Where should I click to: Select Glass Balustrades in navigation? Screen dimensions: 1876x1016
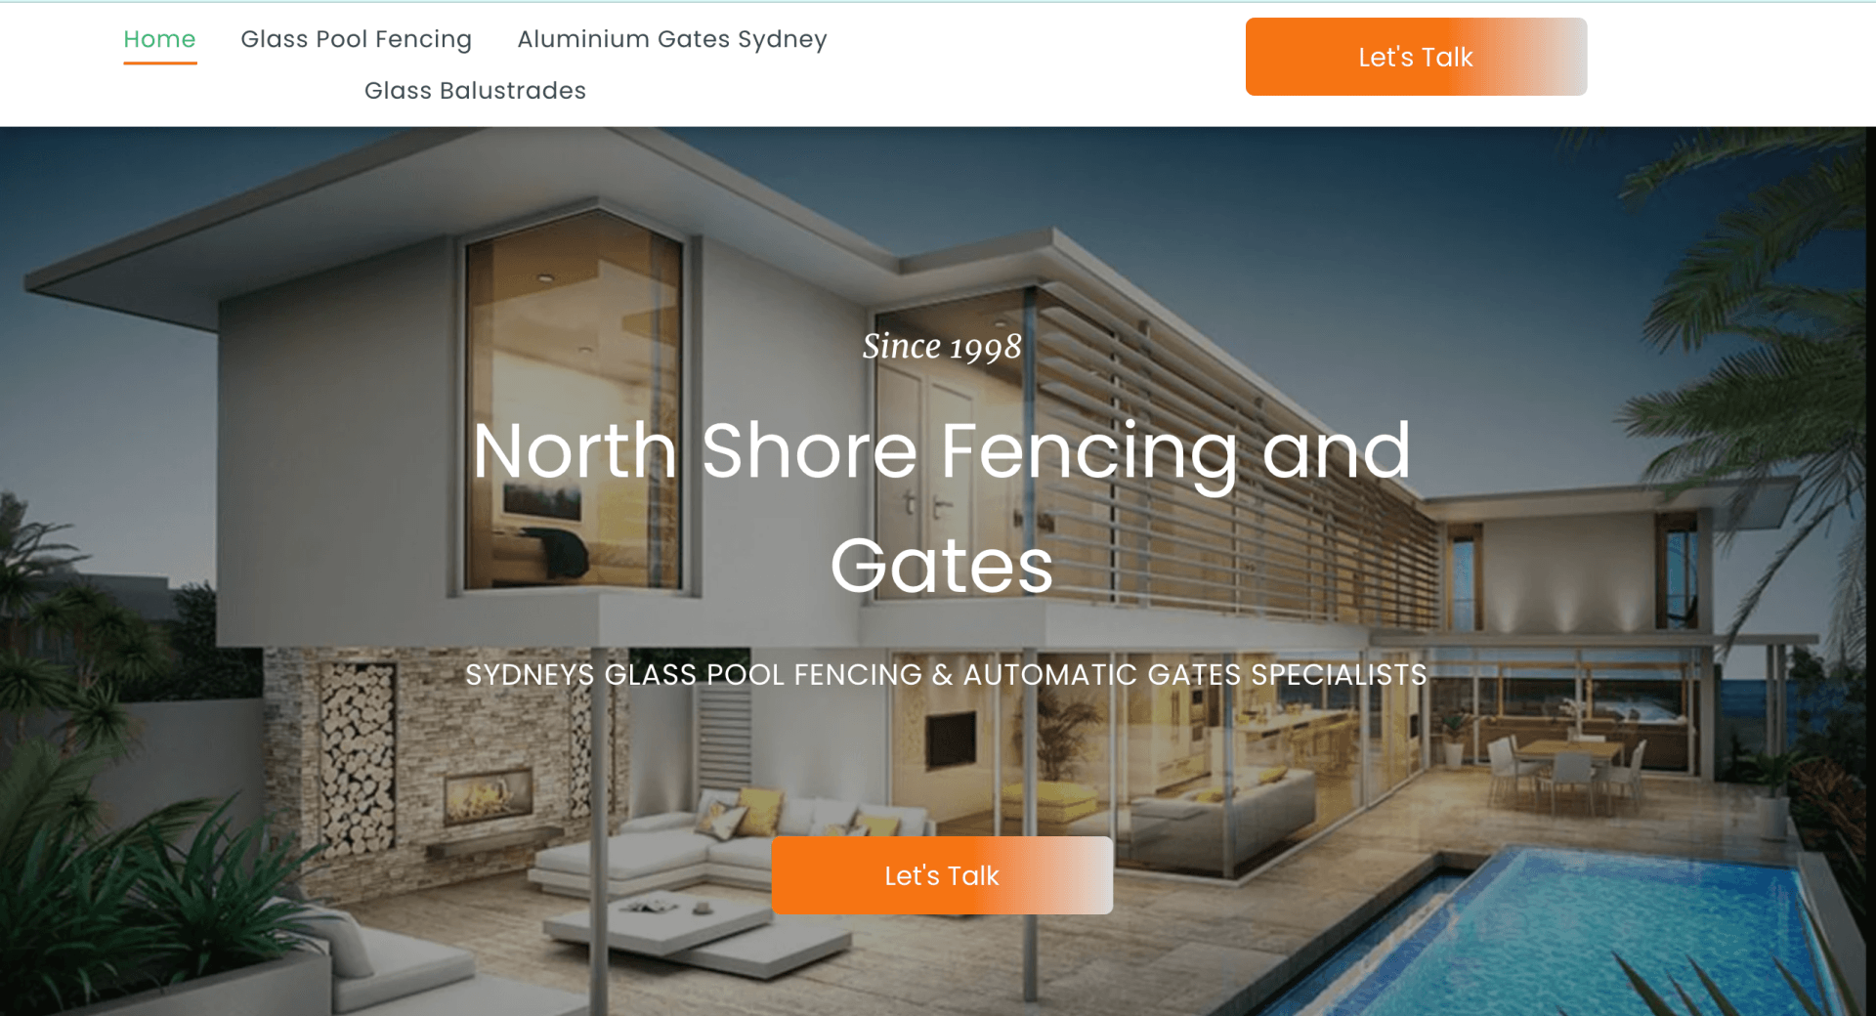(475, 91)
